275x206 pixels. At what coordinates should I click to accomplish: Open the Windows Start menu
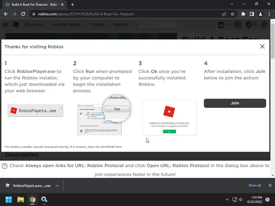point(9,200)
